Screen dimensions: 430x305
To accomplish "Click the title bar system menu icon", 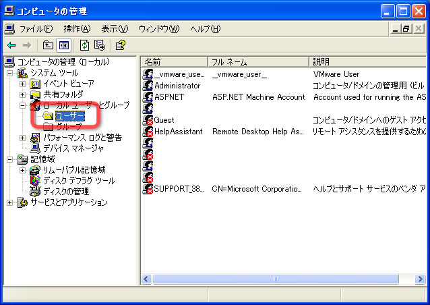I will coord(9,11).
